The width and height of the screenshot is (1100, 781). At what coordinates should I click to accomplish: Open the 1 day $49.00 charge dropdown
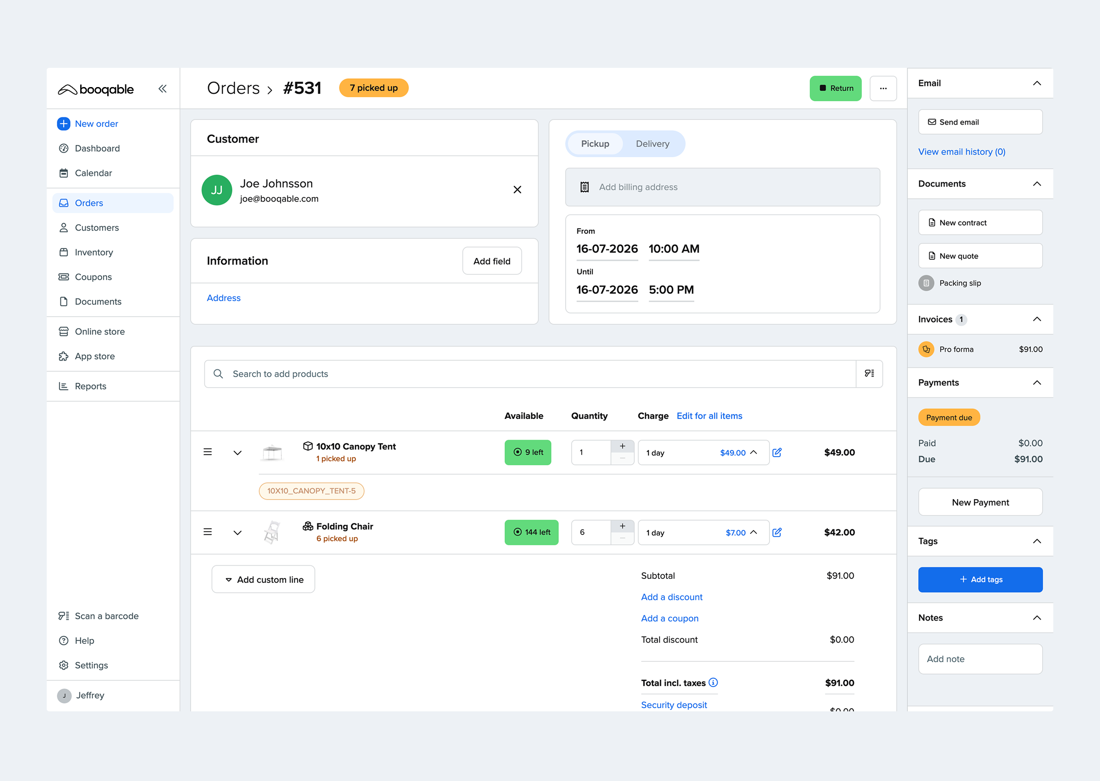(x=704, y=452)
